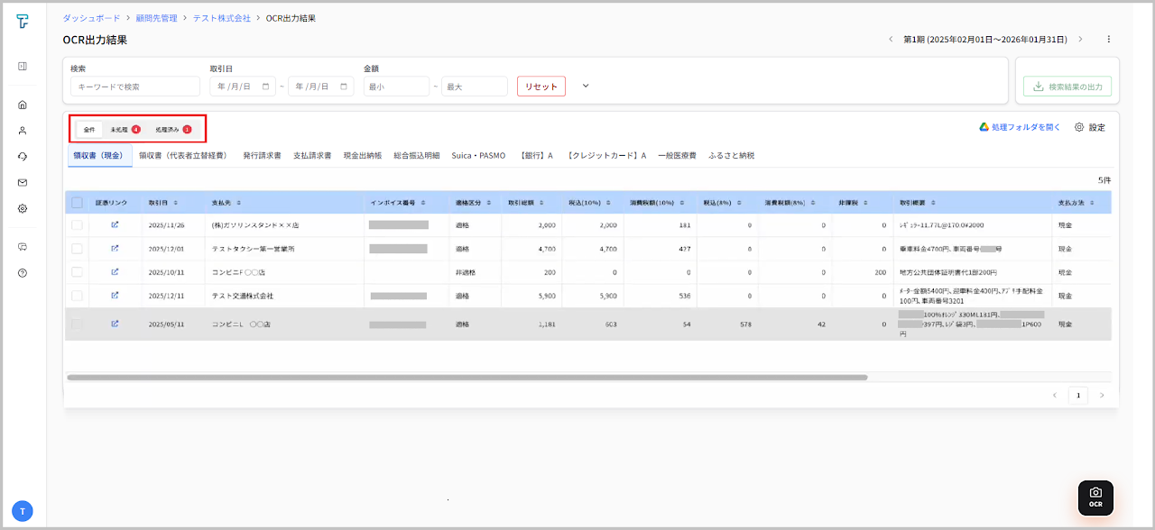This screenshot has height=530, width=1155.
Task: Switch to 現金出納帳 tab
Action: [362, 156]
